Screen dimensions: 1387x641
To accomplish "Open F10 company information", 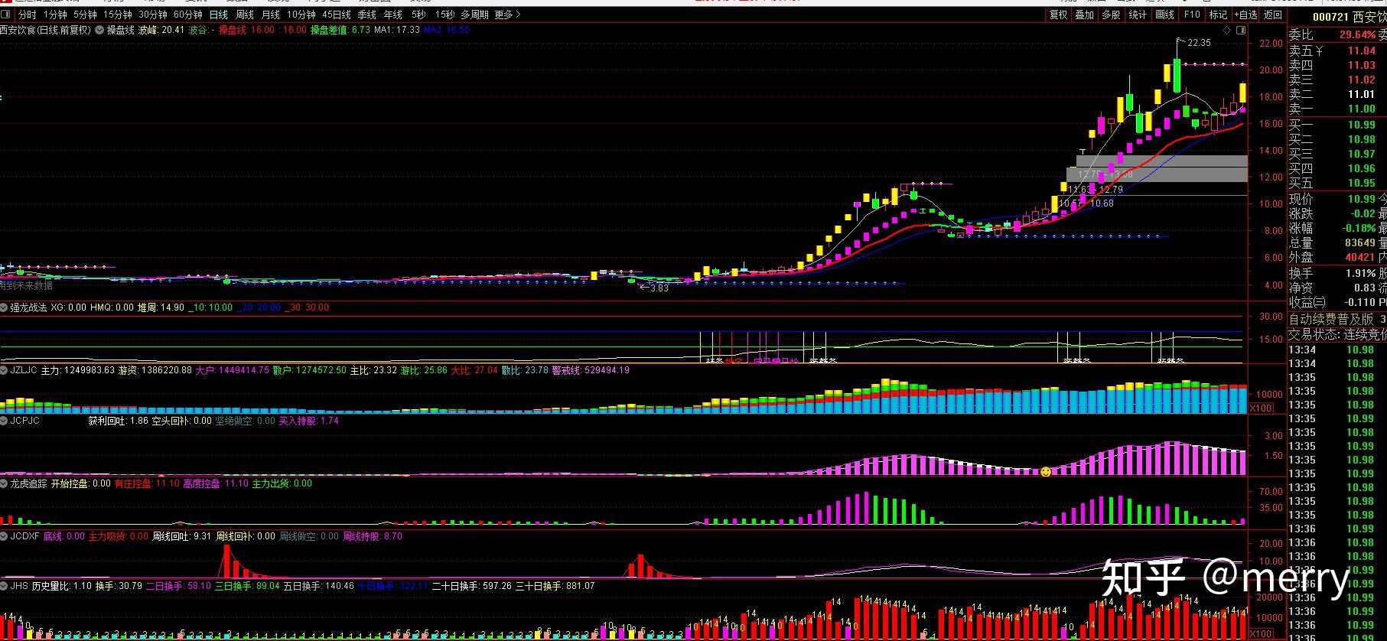I will click(x=1192, y=15).
